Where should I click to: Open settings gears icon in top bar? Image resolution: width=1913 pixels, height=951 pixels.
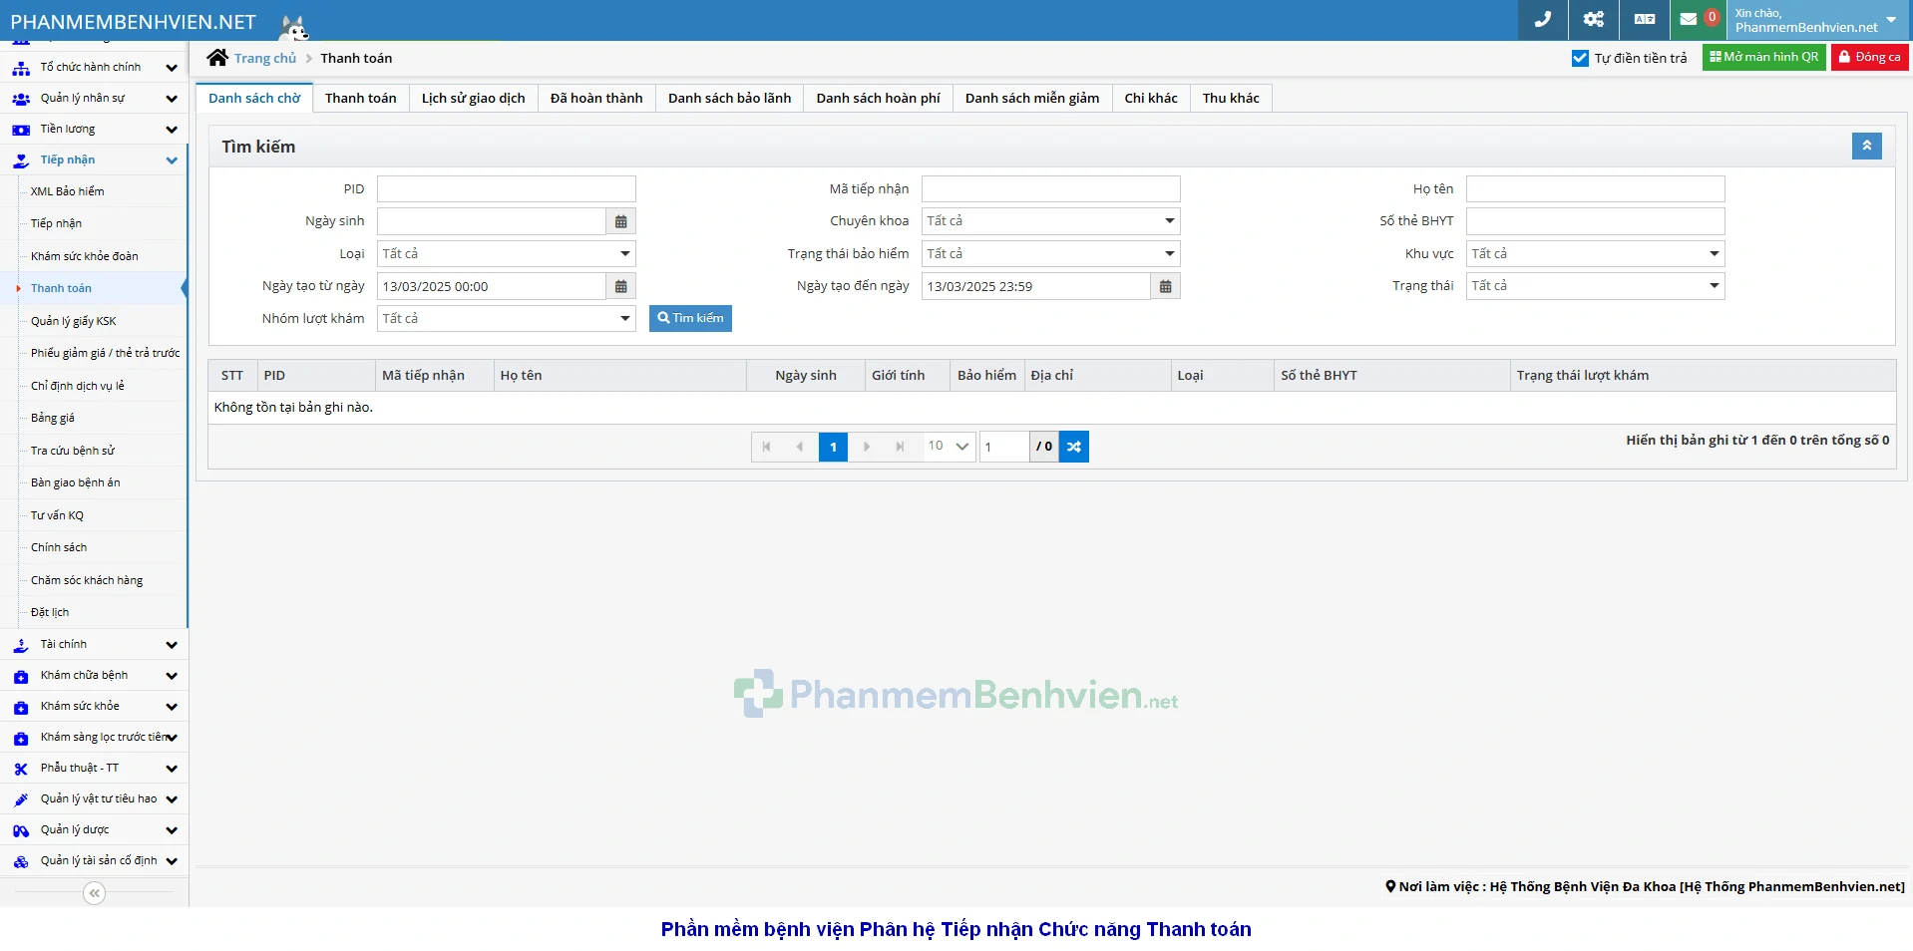click(1593, 19)
